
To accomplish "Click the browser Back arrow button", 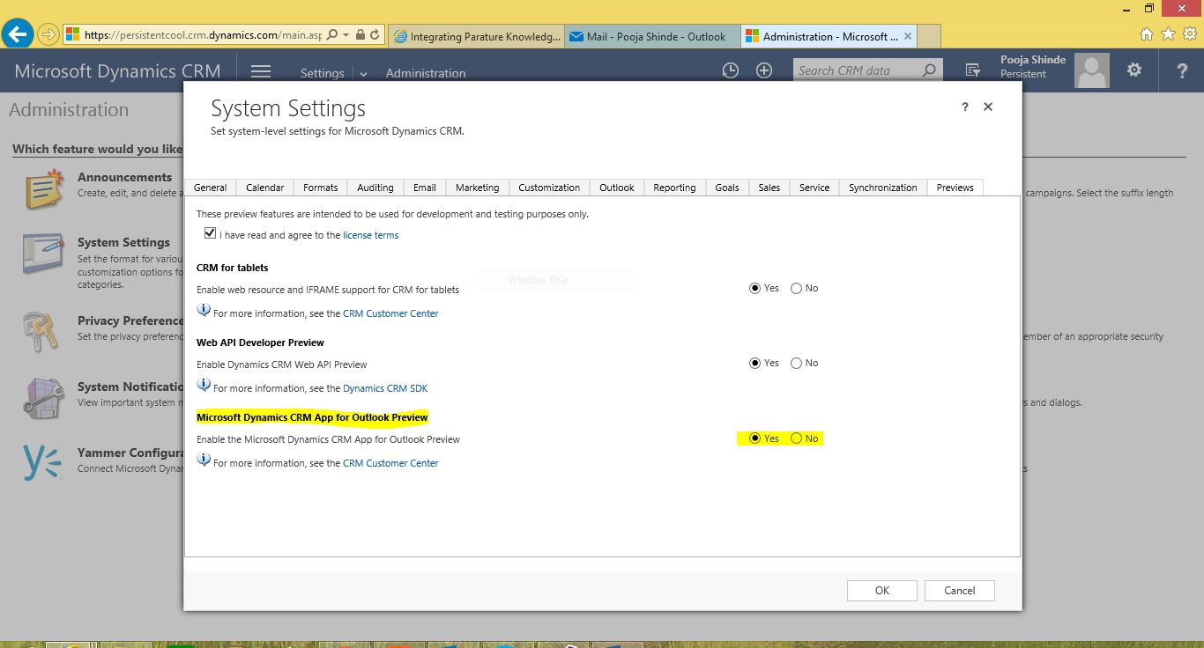I will coord(18,35).
